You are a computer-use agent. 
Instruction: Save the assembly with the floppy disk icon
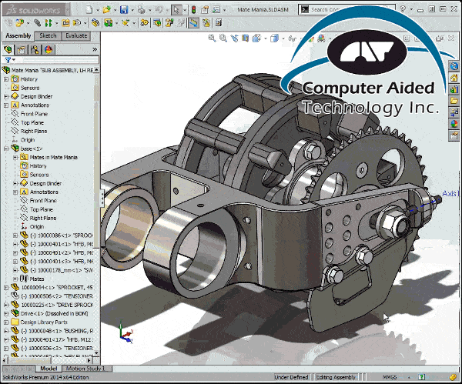pyautogui.click(x=124, y=10)
